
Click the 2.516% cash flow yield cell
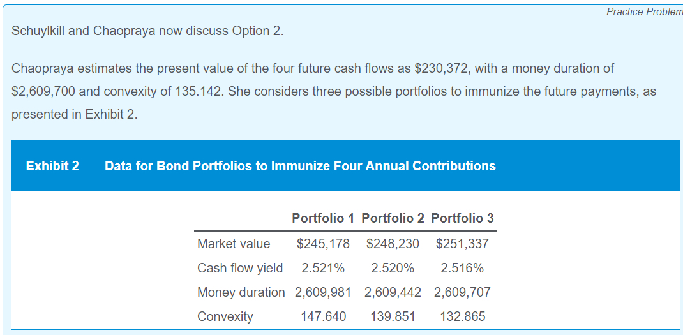[x=462, y=268]
